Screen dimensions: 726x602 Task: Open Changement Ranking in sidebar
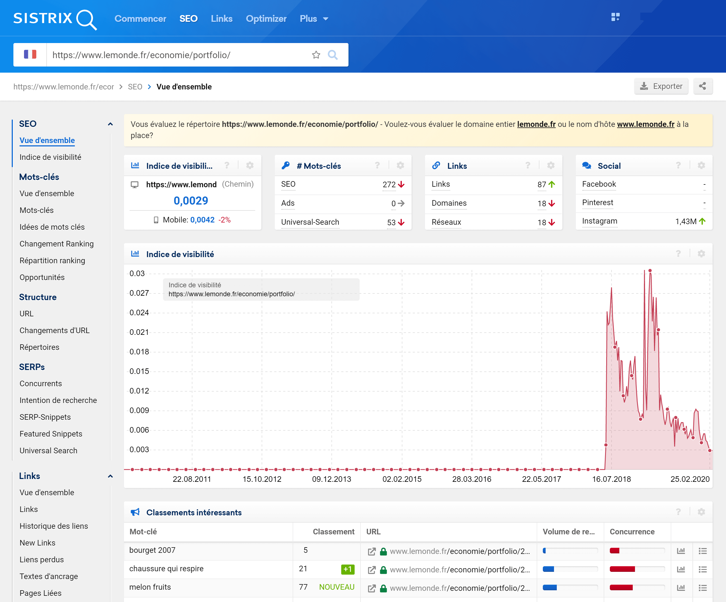[57, 244]
